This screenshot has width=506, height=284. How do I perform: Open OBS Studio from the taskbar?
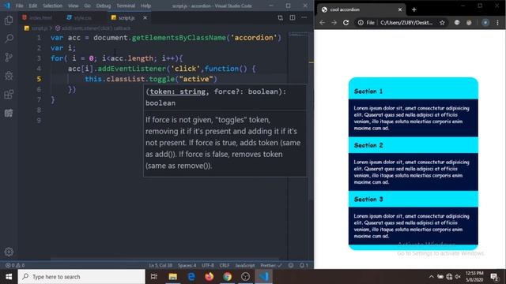click(x=245, y=277)
